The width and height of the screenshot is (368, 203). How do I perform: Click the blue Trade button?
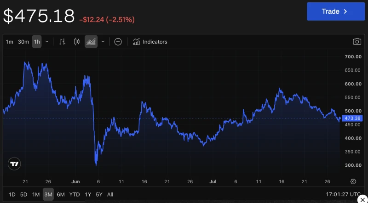tap(336, 11)
